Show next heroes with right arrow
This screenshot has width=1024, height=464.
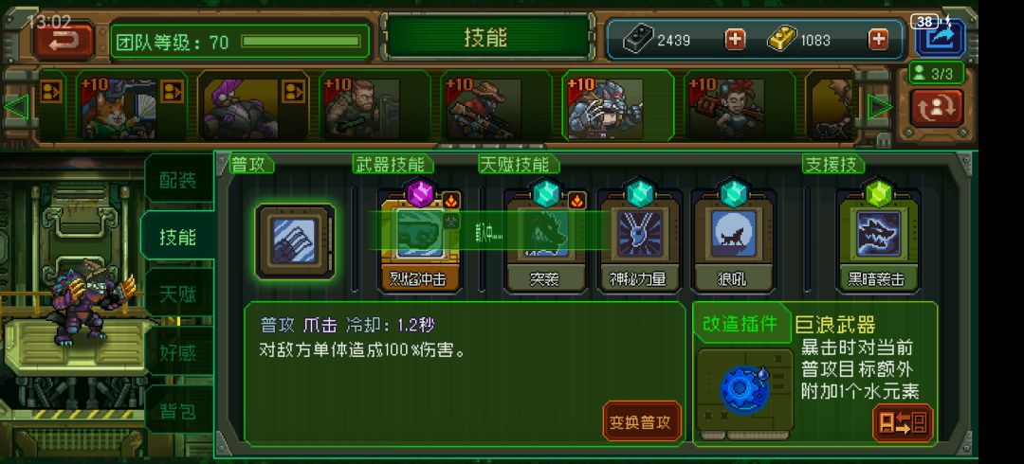point(880,107)
